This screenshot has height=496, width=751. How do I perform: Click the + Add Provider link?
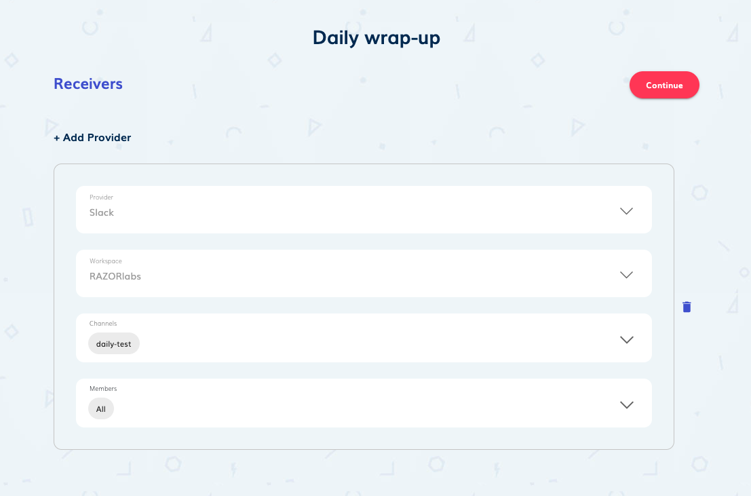click(92, 138)
